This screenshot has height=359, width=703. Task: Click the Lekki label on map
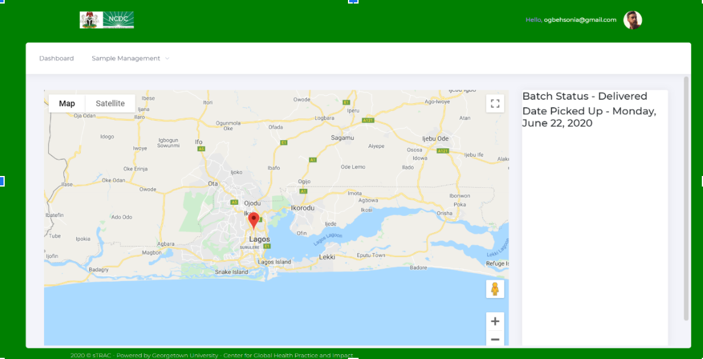click(327, 258)
